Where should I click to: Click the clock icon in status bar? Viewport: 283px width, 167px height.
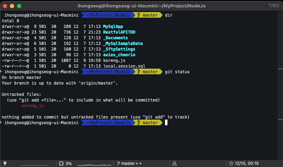coord(231,163)
